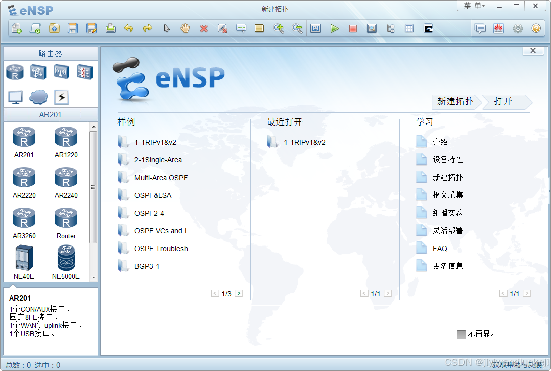Select the firewall device category icon
Screen dimensions: 551x371
(x=85, y=72)
